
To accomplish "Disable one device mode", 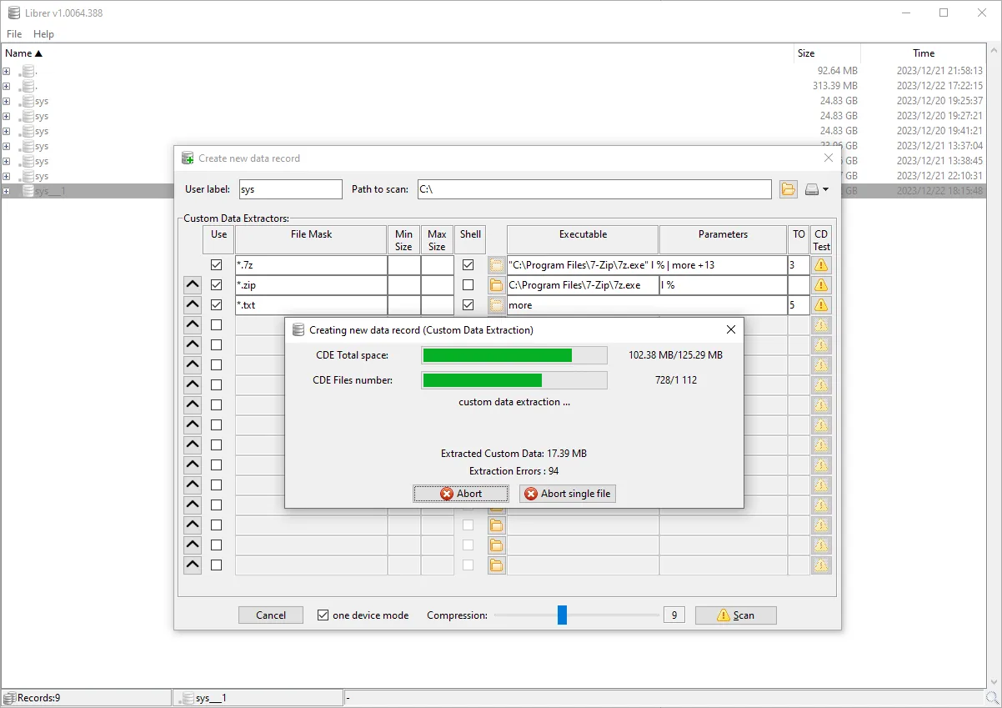I will (322, 615).
